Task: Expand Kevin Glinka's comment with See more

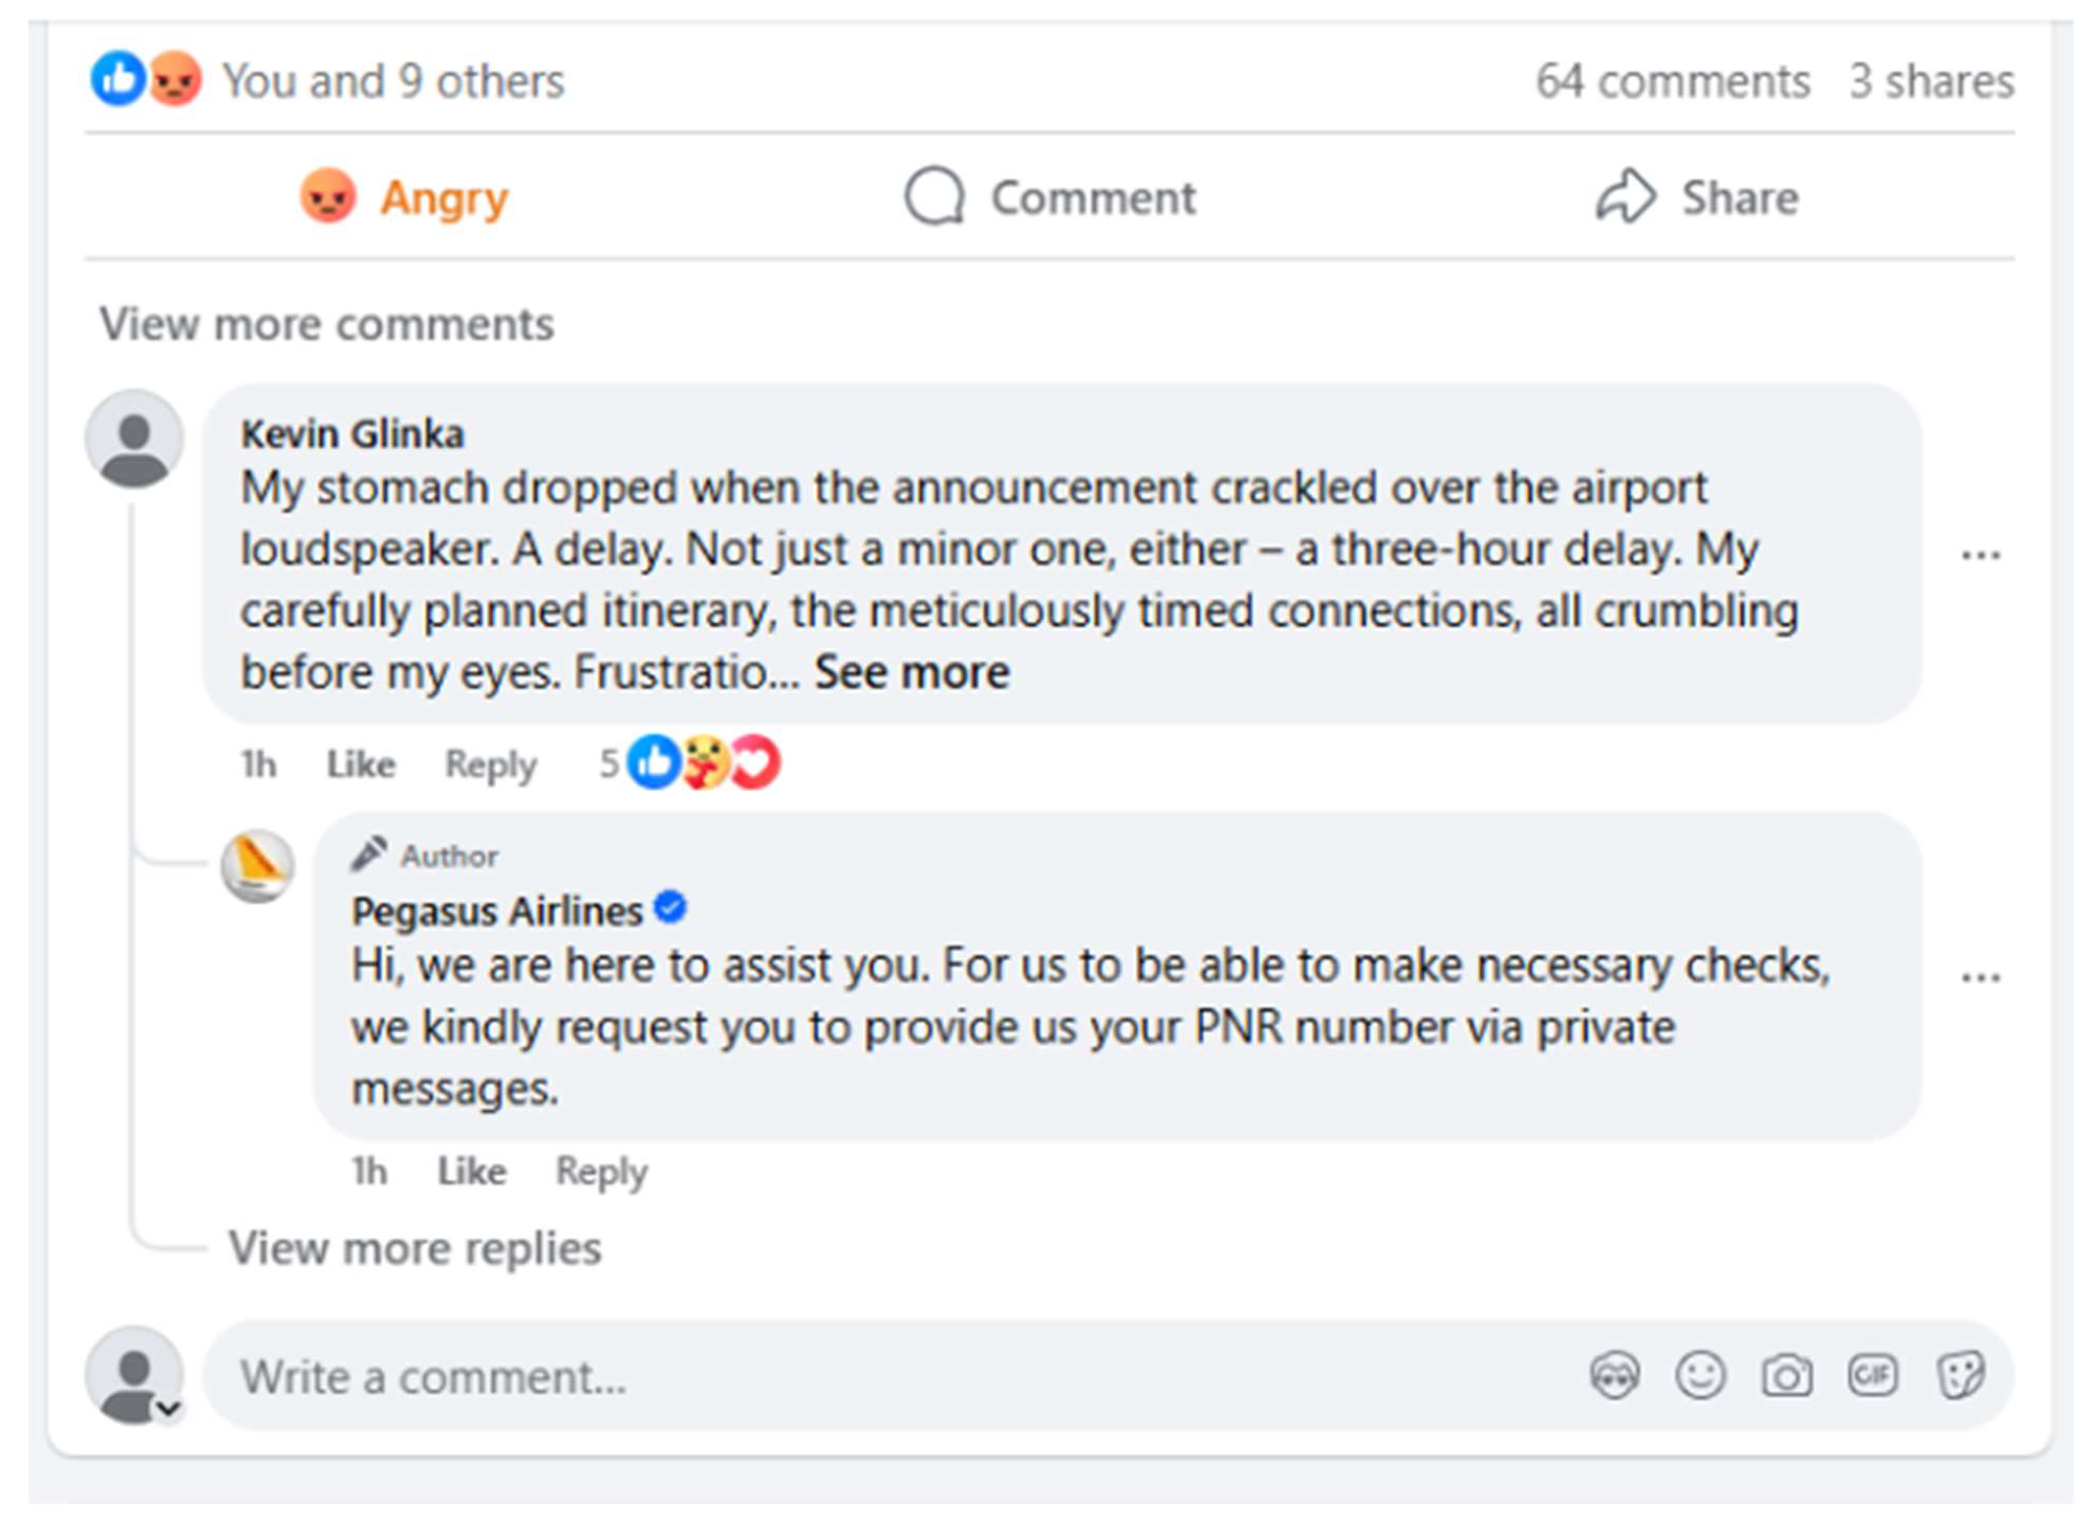Action: [911, 672]
